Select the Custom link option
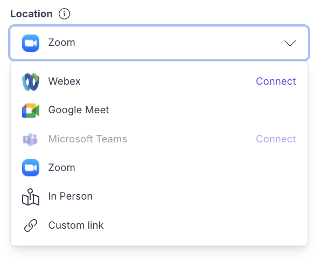This screenshot has width=320, height=260. (x=159, y=225)
